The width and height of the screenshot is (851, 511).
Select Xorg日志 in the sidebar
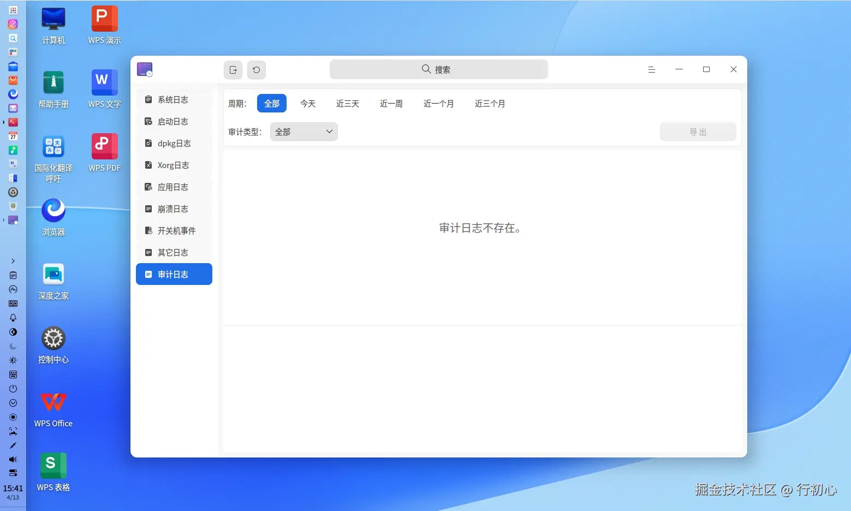[172, 165]
